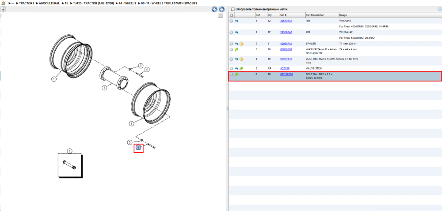
Task: Select the pan tool icon above diagram
Action: click(3, 9)
